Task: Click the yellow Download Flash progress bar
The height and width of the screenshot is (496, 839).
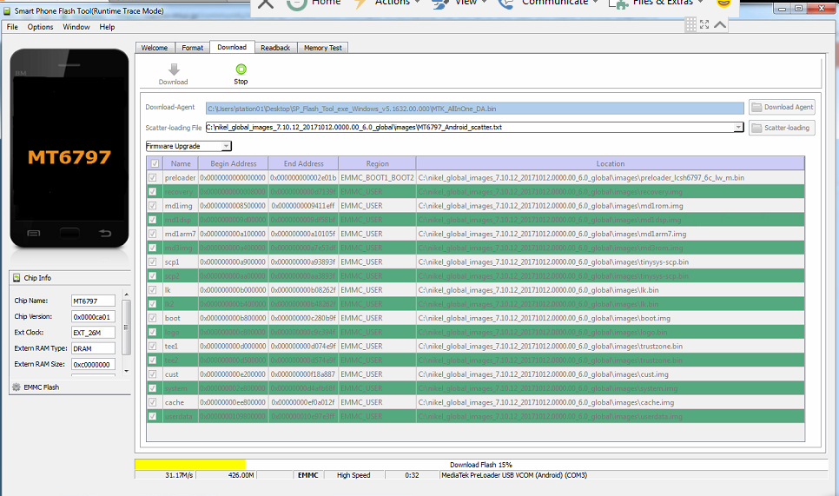Action: coord(190,465)
